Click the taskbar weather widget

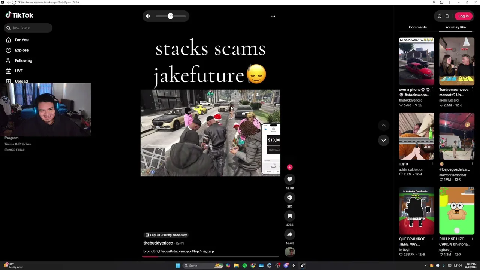[13, 265]
